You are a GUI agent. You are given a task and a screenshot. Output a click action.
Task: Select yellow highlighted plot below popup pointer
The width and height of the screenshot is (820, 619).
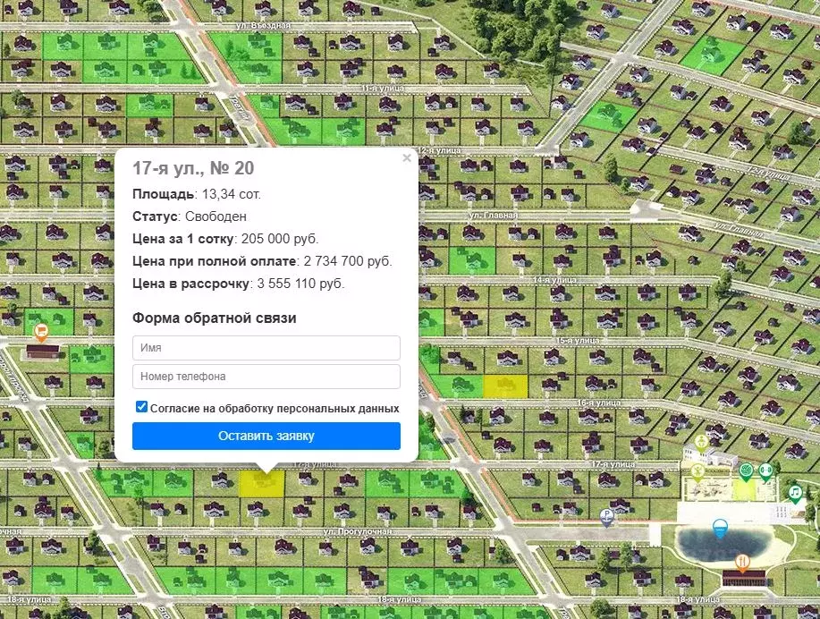coord(262,485)
